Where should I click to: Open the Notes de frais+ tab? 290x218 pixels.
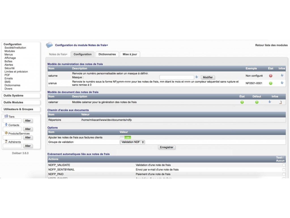58,54
